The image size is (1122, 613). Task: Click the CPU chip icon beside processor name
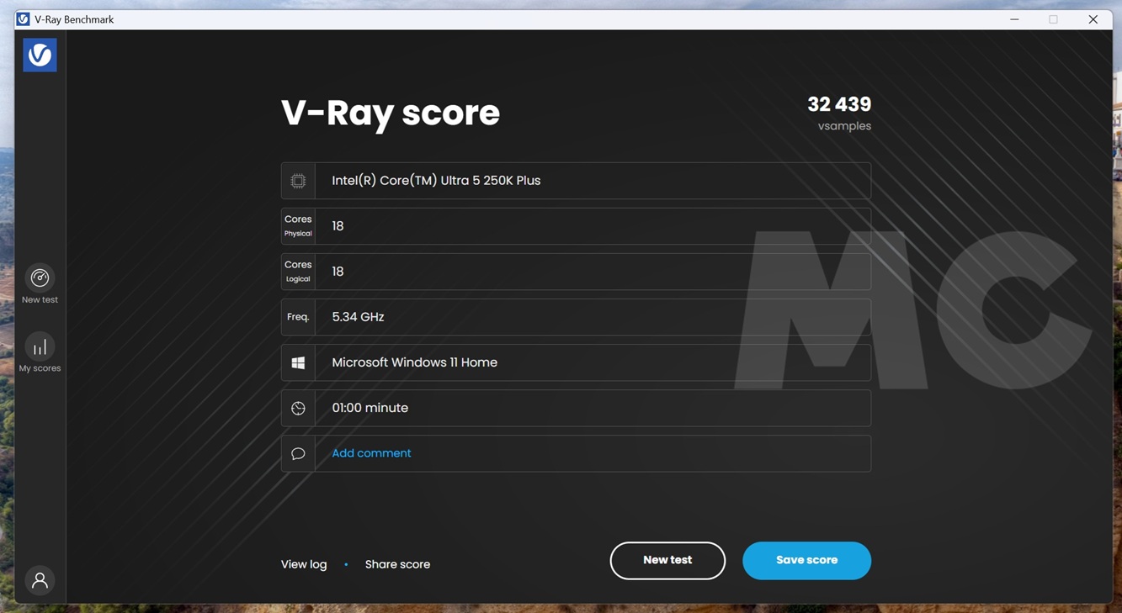tap(298, 180)
